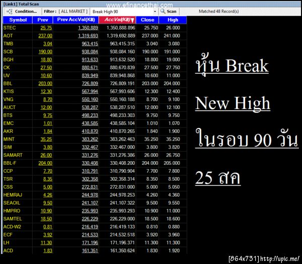Click EMC High value 1.070
Screen dimensions: 302x264
coord(174,123)
